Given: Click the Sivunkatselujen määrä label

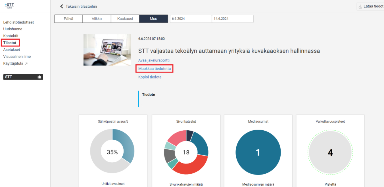Looking at the screenshot, I should point(186,184).
